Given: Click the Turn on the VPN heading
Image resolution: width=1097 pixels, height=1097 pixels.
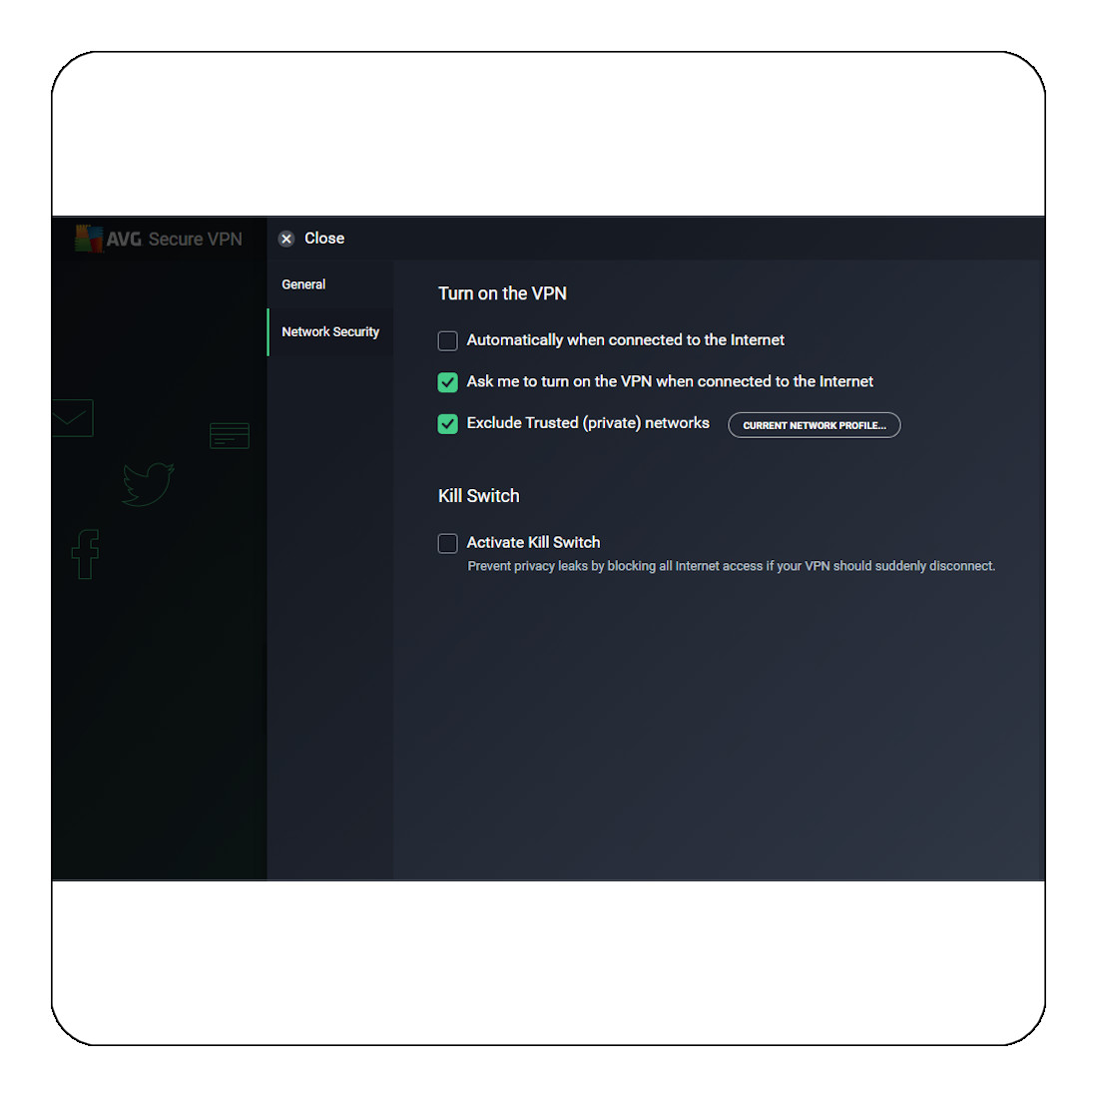Looking at the screenshot, I should (x=502, y=293).
